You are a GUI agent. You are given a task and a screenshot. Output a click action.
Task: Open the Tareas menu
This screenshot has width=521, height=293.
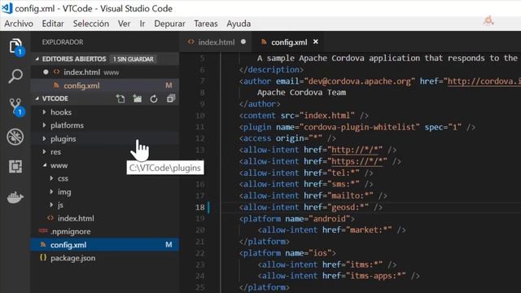pos(206,24)
